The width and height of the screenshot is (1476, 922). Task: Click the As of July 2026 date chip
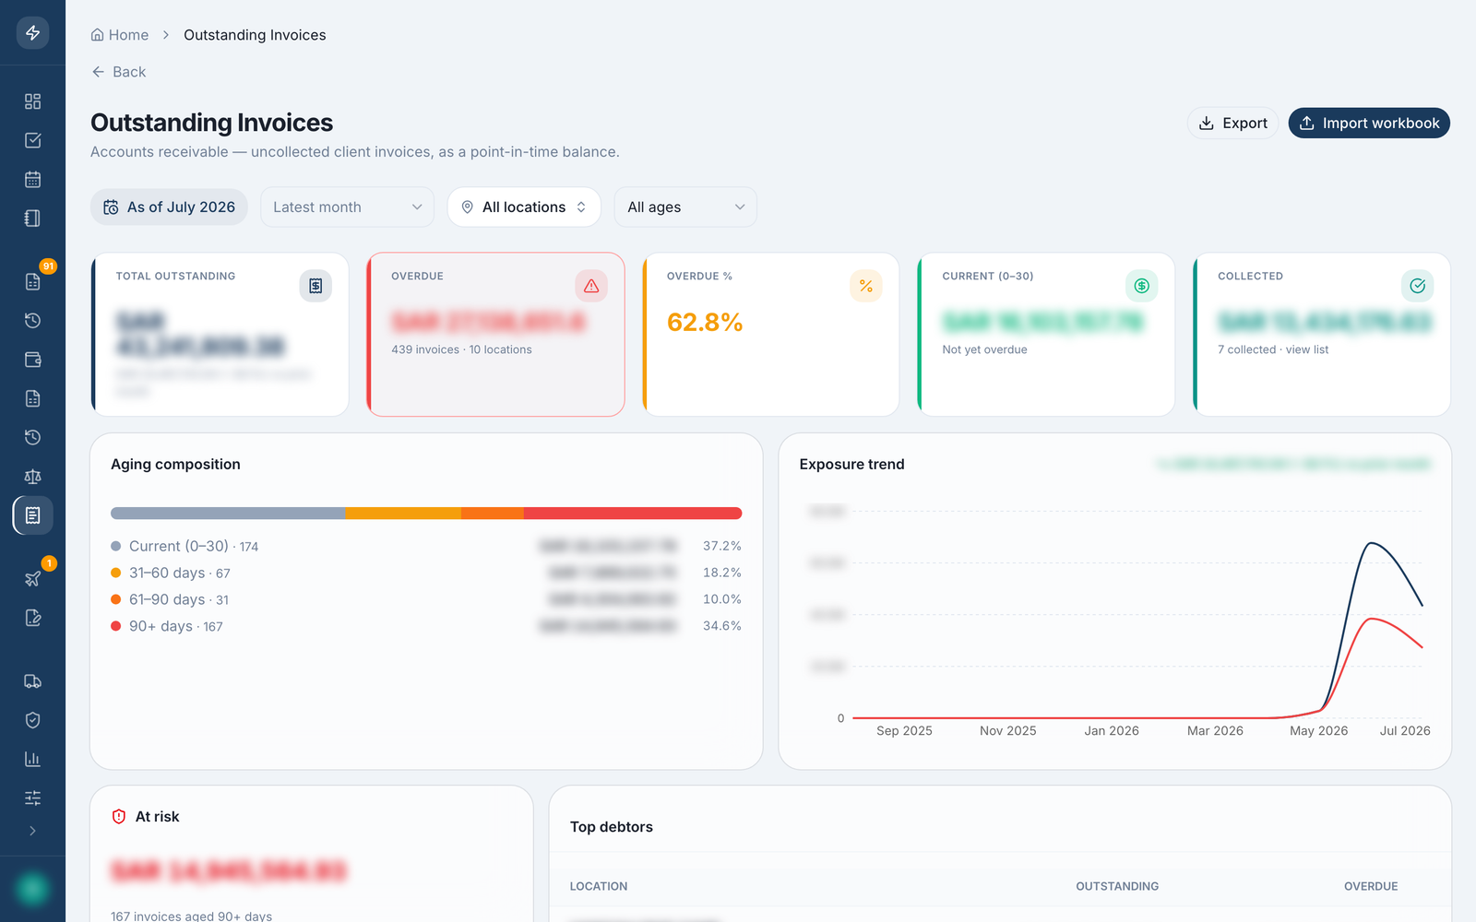coord(169,207)
